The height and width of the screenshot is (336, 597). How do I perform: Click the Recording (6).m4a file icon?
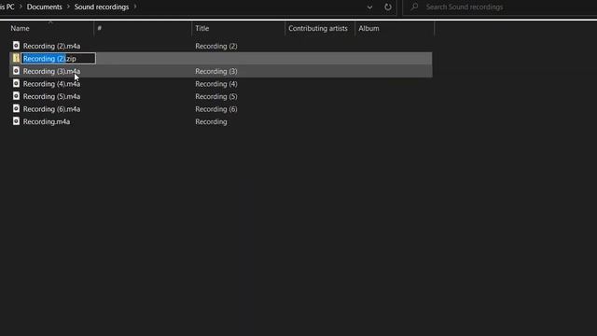point(16,108)
